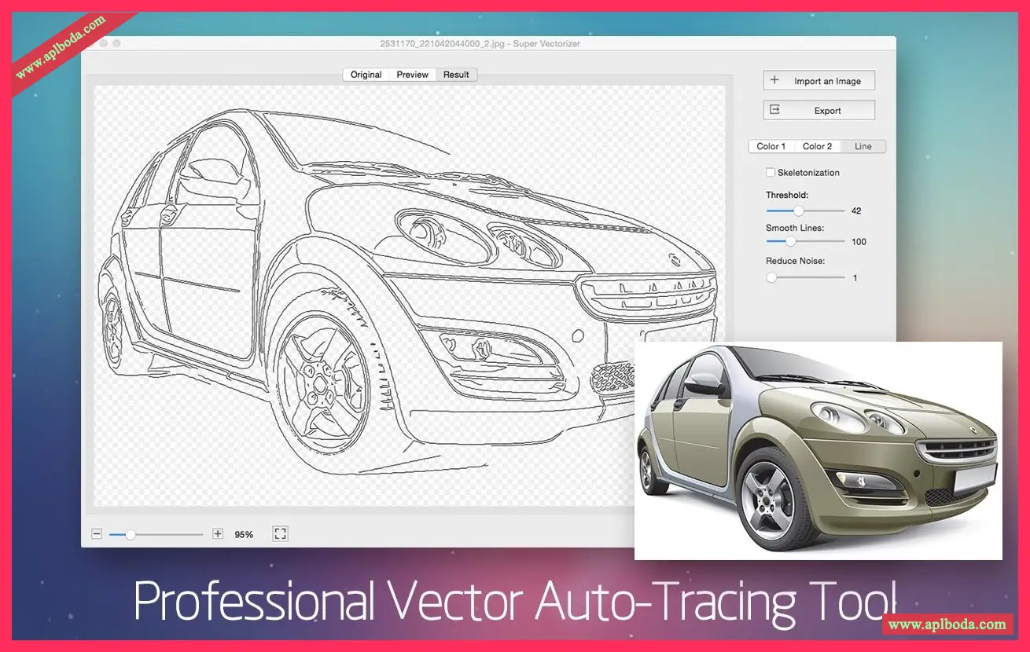Viewport: 1030px width, 652px height.
Task: Click the zoom in plus icon
Action: point(218,534)
